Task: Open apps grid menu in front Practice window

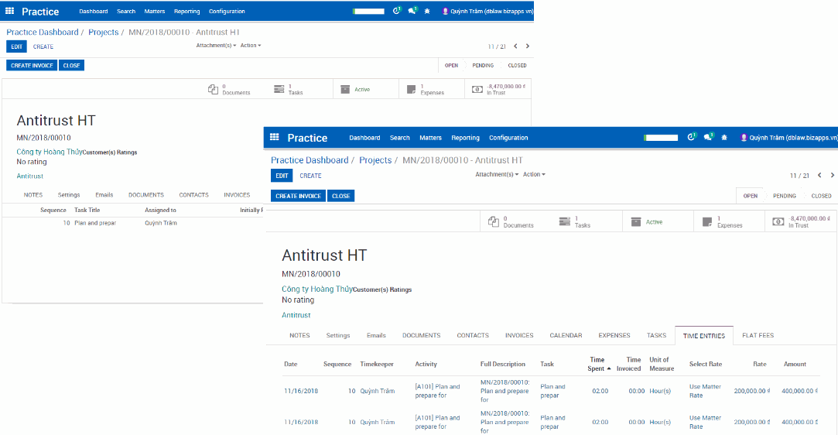Action: click(275, 137)
